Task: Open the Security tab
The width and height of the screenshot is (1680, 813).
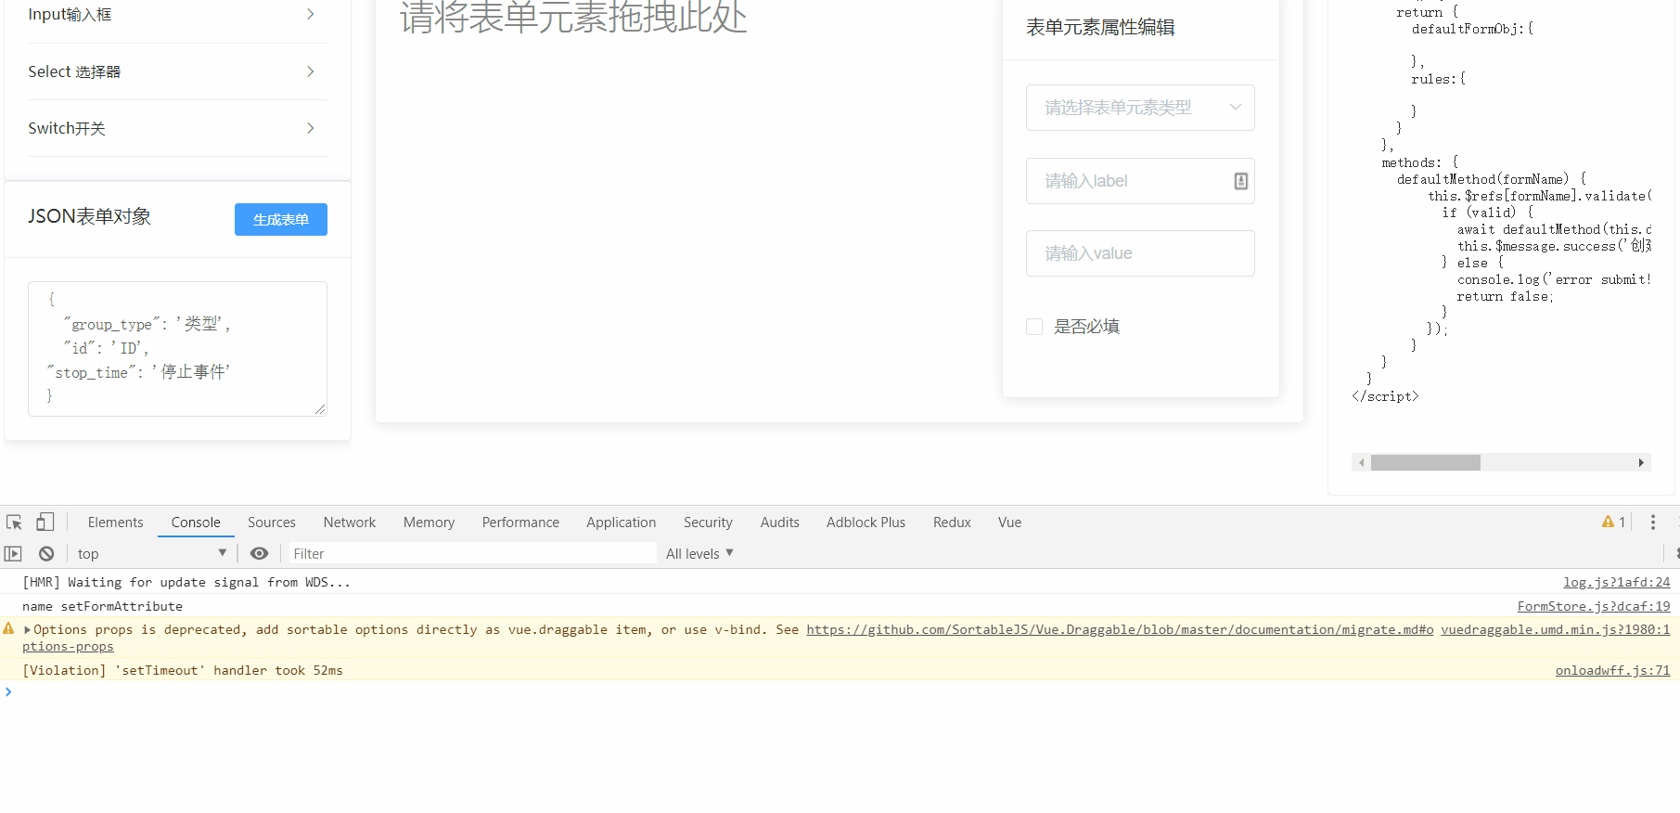Action: [x=709, y=523]
